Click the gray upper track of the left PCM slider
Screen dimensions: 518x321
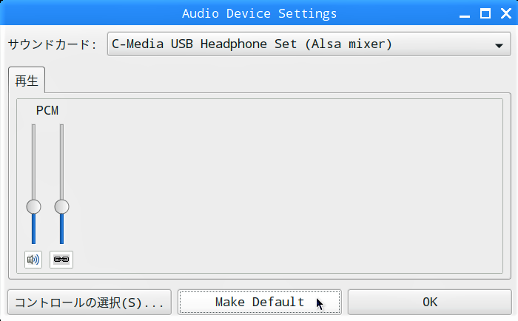(x=34, y=162)
